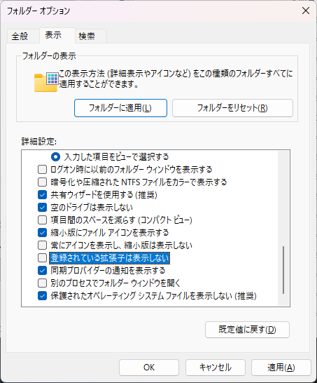
Task: Close the フォルダー オプション dialog
Action: pyautogui.click(x=306, y=11)
